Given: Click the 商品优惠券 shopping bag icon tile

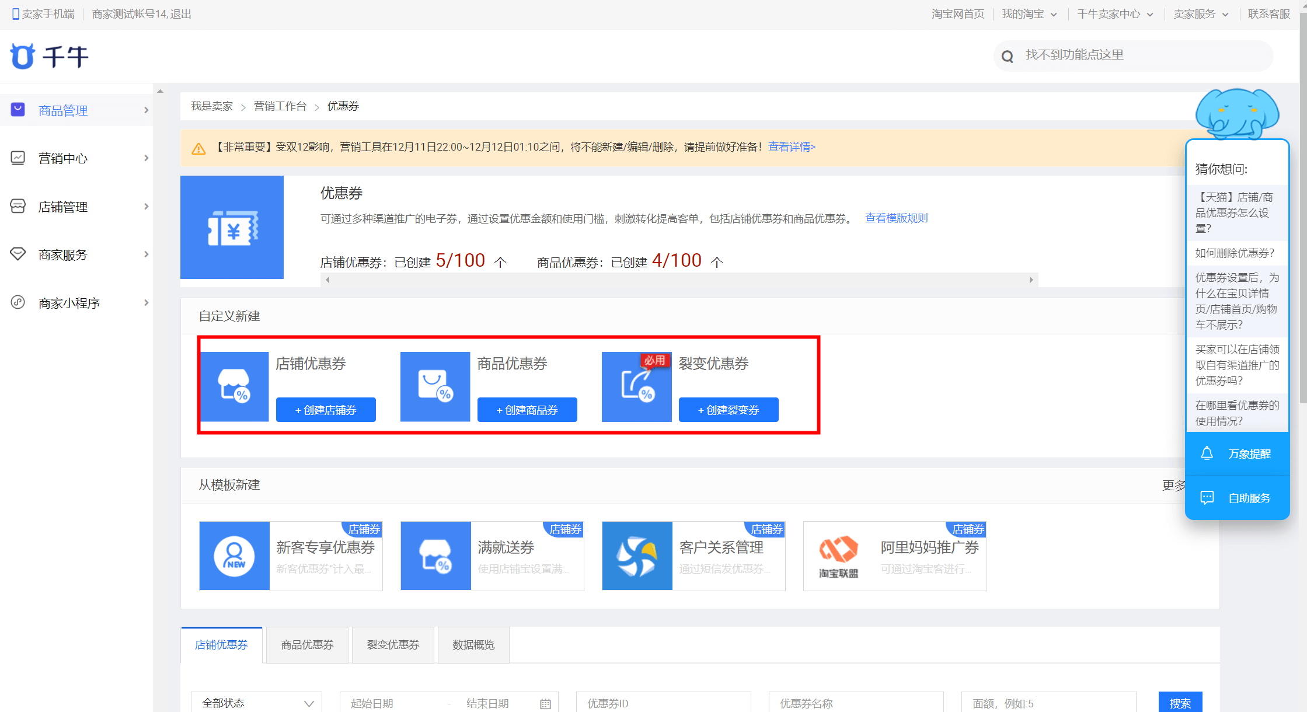Looking at the screenshot, I should (435, 386).
